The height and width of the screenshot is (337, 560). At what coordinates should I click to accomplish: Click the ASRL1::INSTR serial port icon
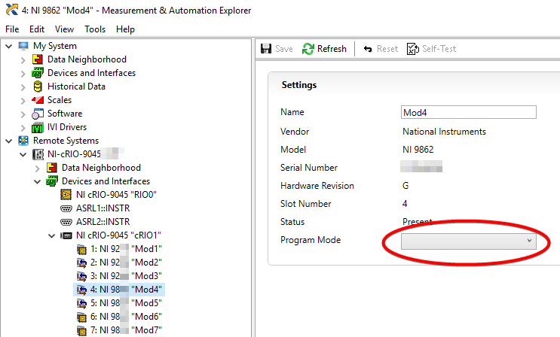pyautogui.click(x=66, y=208)
